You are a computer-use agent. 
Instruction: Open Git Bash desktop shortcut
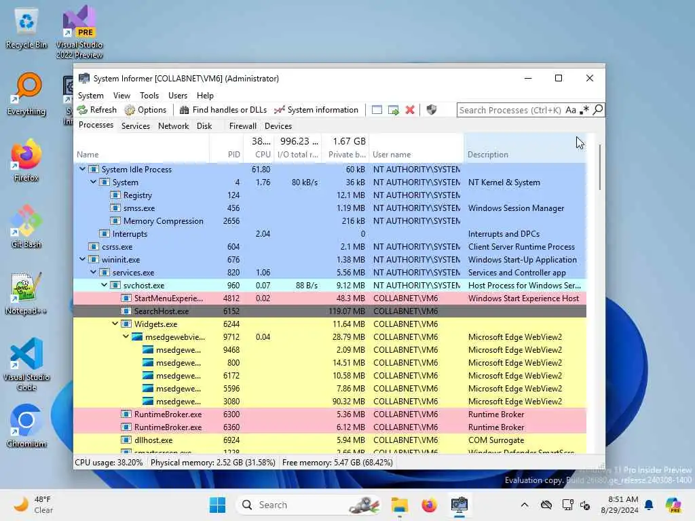26,227
